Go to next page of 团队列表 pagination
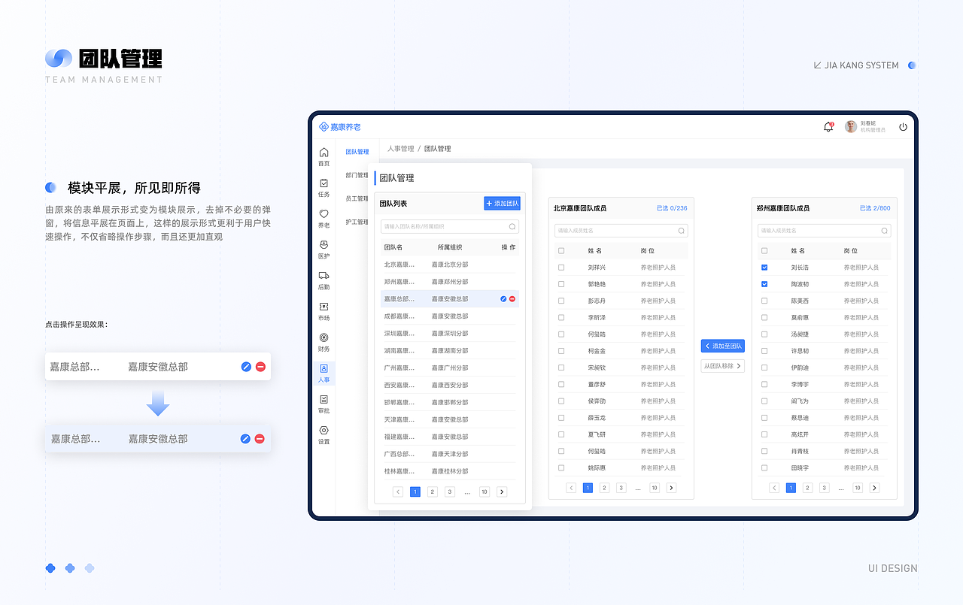 (502, 492)
